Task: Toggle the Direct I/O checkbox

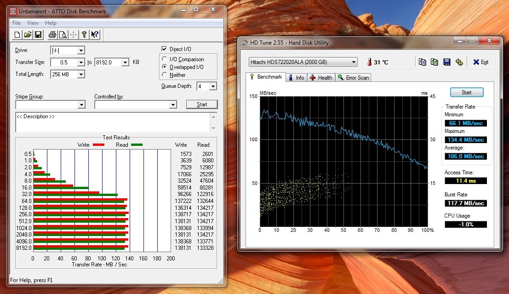Action: pos(164,49)
